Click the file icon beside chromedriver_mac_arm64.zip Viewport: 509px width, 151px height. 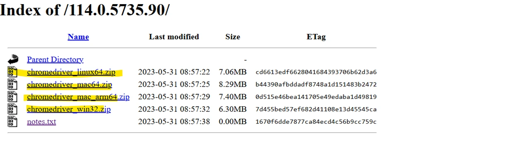coord(12,97)
